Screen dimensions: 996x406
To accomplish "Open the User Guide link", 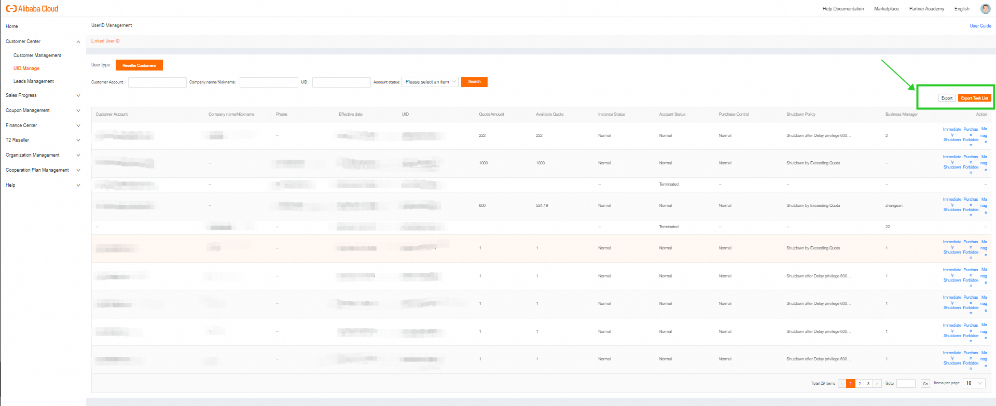I will click(x=980, y=26).
